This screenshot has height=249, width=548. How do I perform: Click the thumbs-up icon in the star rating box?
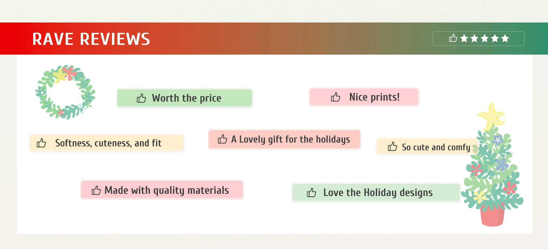point(453,38)
